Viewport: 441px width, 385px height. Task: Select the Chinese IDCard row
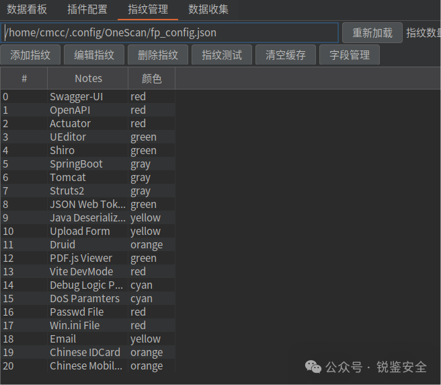click(x=88, y=352)
